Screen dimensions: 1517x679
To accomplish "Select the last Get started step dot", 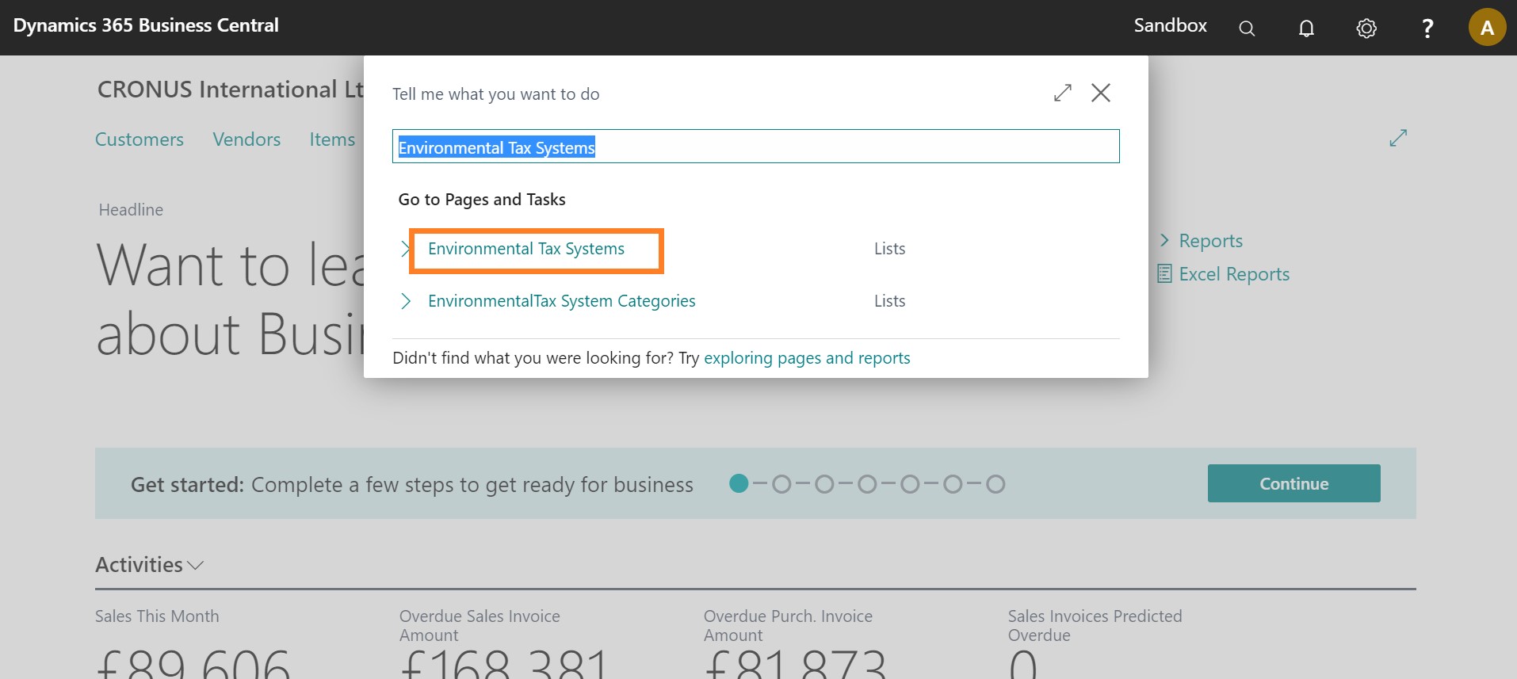I will click(995, 483).
